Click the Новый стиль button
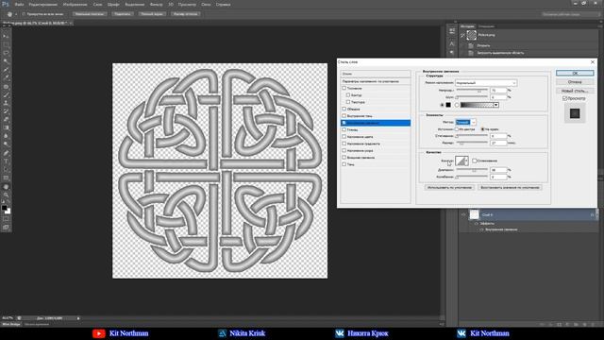This screenshot has width=604, height=340. point(575,91)
